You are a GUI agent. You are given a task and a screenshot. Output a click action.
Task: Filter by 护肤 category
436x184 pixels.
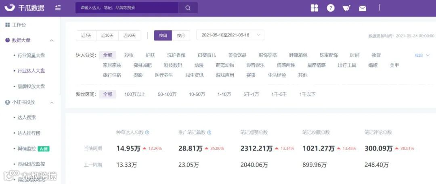[x=150, y=55]
